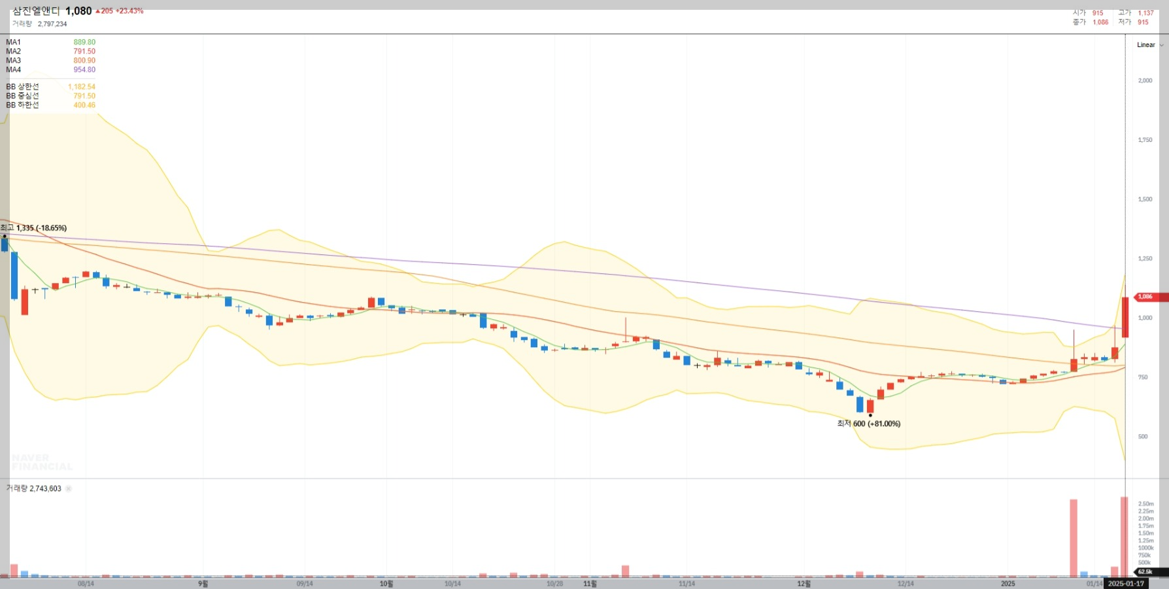Click the 750 price axis label
The image size is (1169, 589).
click(x=1142, y=377)
